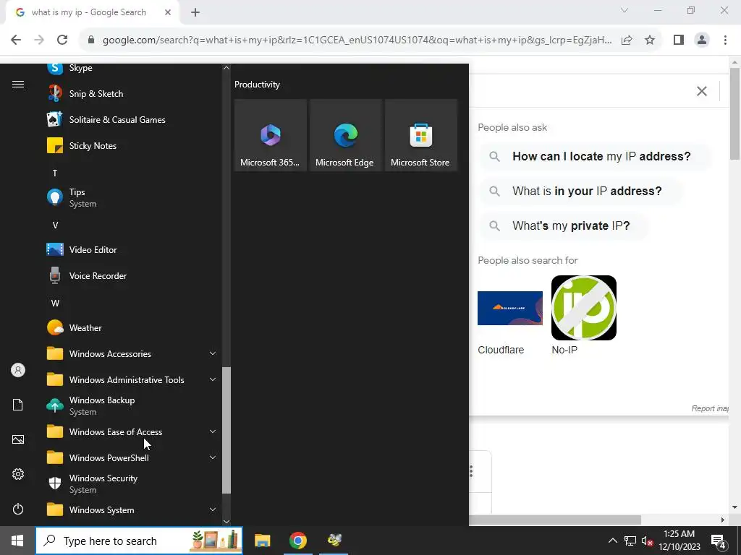This screenshot has width=741, height=555.
Task: Open Solitaire & Casual Games
Action: pyautogui.click(x=131, y=119)
